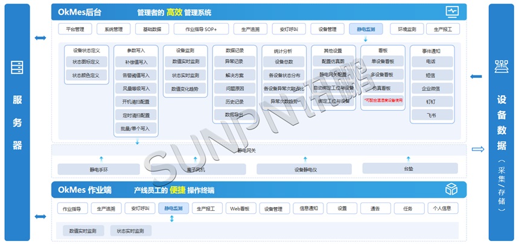Select 钉钉 notification option
The width and height of the screenshot is (519, 244).
point(432,101)
